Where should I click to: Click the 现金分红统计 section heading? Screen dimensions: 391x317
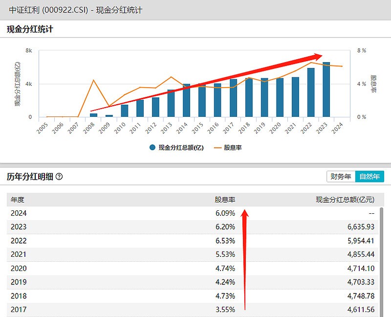30,29
